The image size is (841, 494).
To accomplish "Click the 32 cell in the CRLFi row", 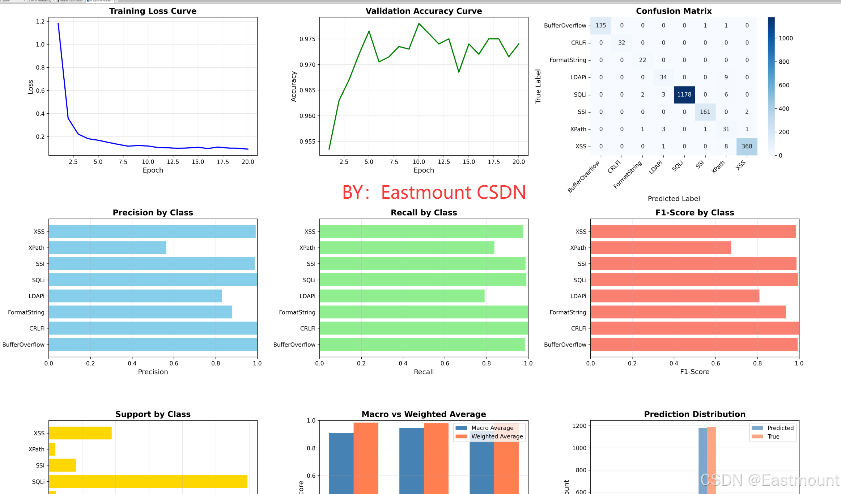I will 621,43.
